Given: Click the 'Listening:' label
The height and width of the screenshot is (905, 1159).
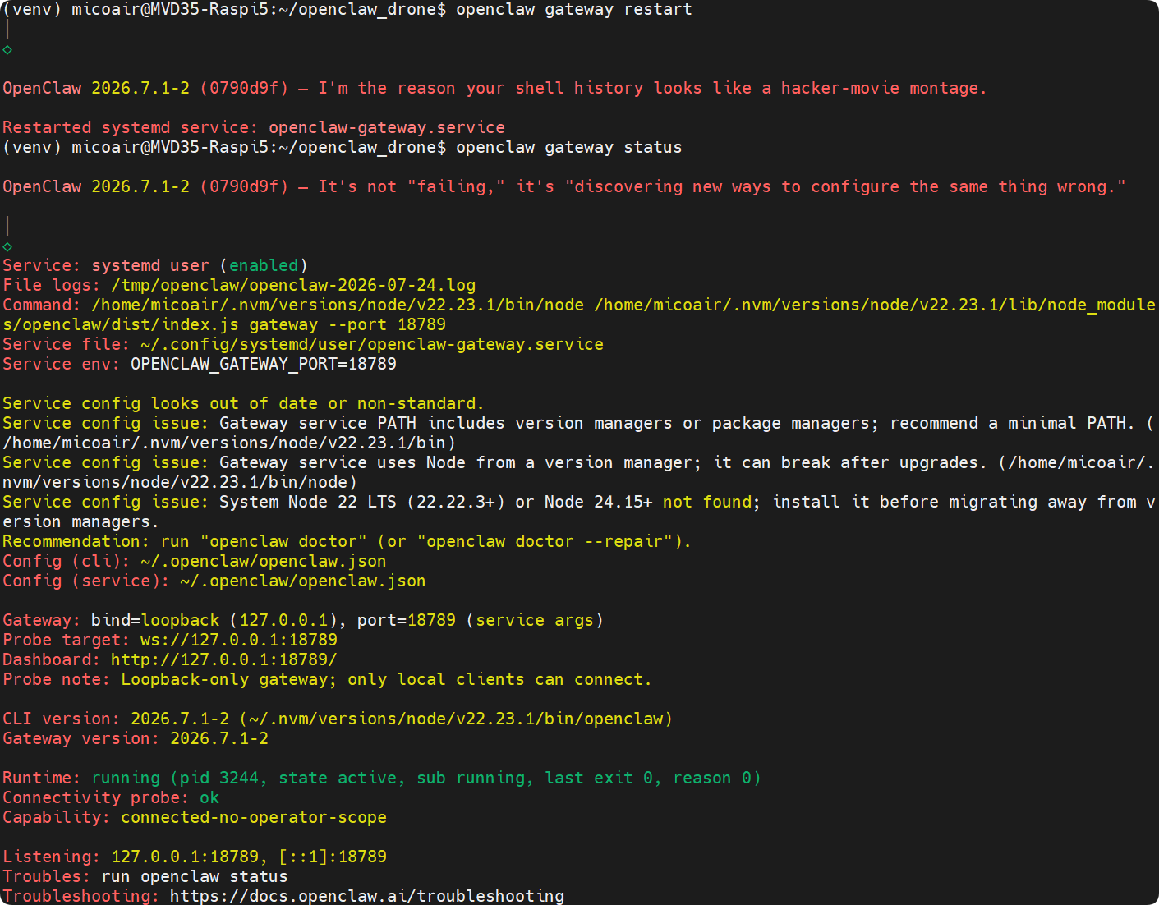Looking at the screenshot, I should click(x=52, y=857).
